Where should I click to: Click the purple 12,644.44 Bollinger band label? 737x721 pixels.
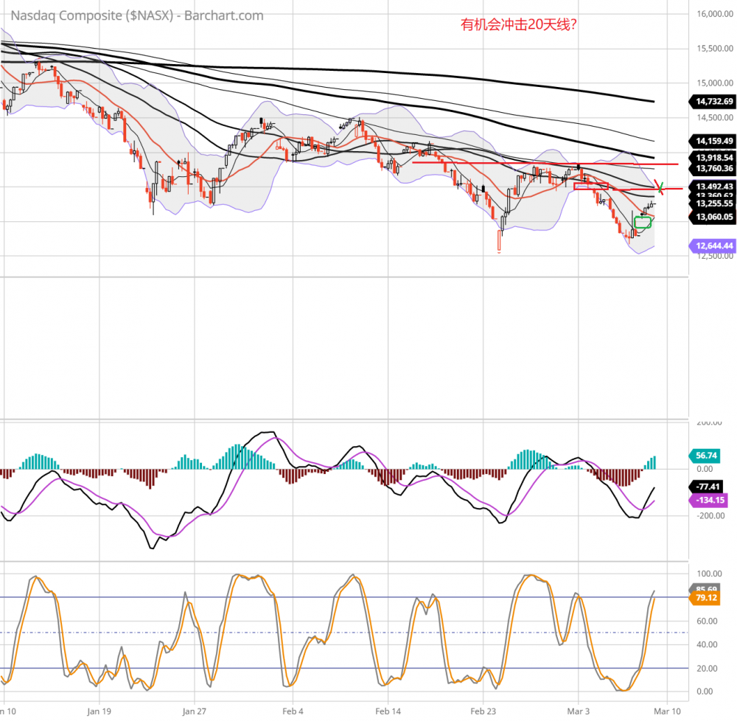tap(710, 245)
